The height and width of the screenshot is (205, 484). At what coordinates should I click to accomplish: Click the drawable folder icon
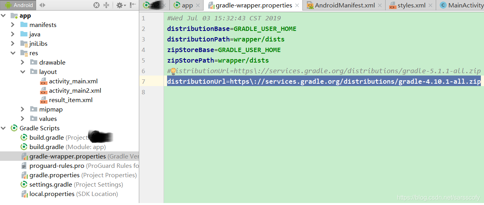coord(34,63)
